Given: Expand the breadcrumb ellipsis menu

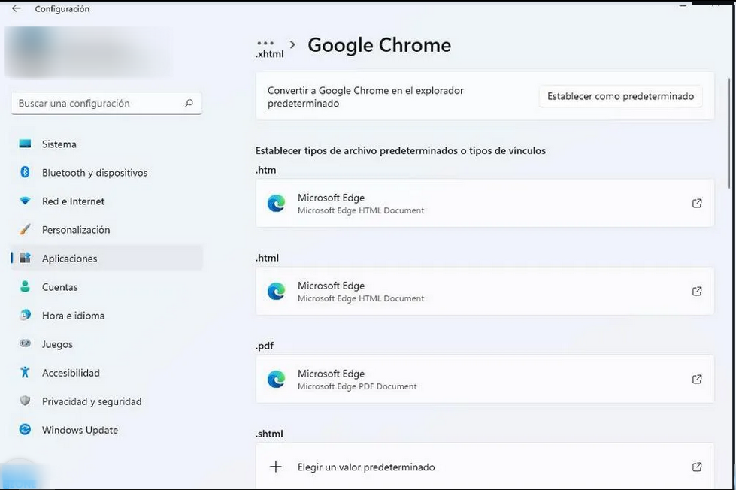Looking at the screenshot, I should (x=265, y=44).
